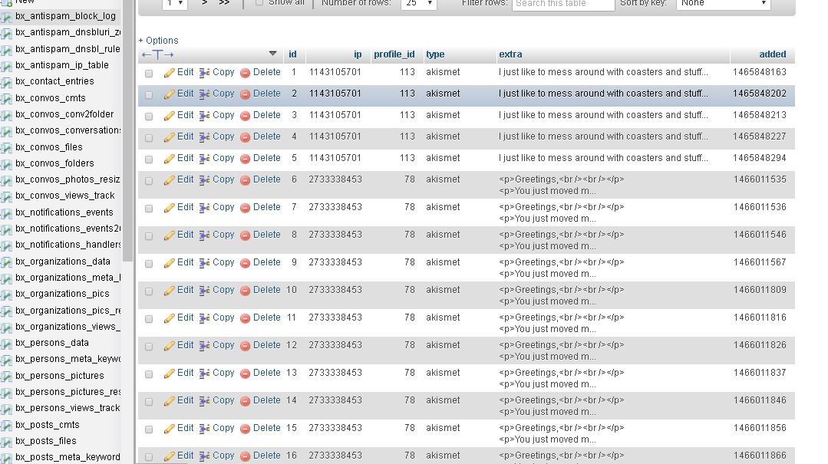Open the Sort by key dropdown

point(723,4)
